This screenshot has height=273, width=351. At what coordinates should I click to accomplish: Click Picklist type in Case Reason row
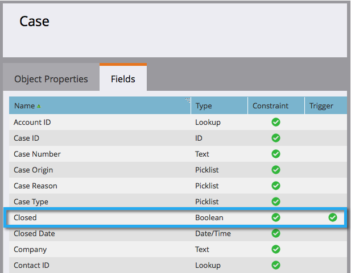click(207, 186)
